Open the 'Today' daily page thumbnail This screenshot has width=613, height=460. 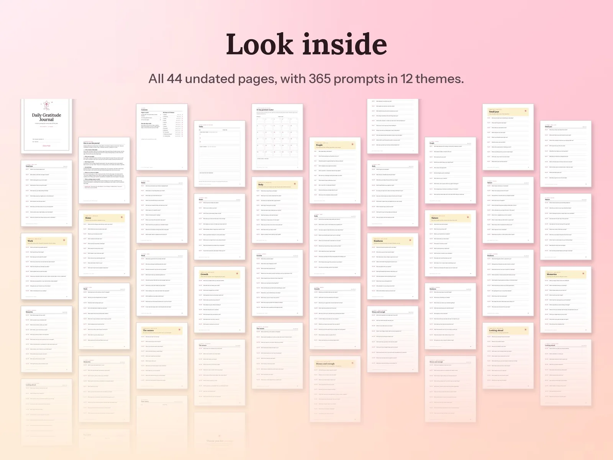[x=220, y=154]
